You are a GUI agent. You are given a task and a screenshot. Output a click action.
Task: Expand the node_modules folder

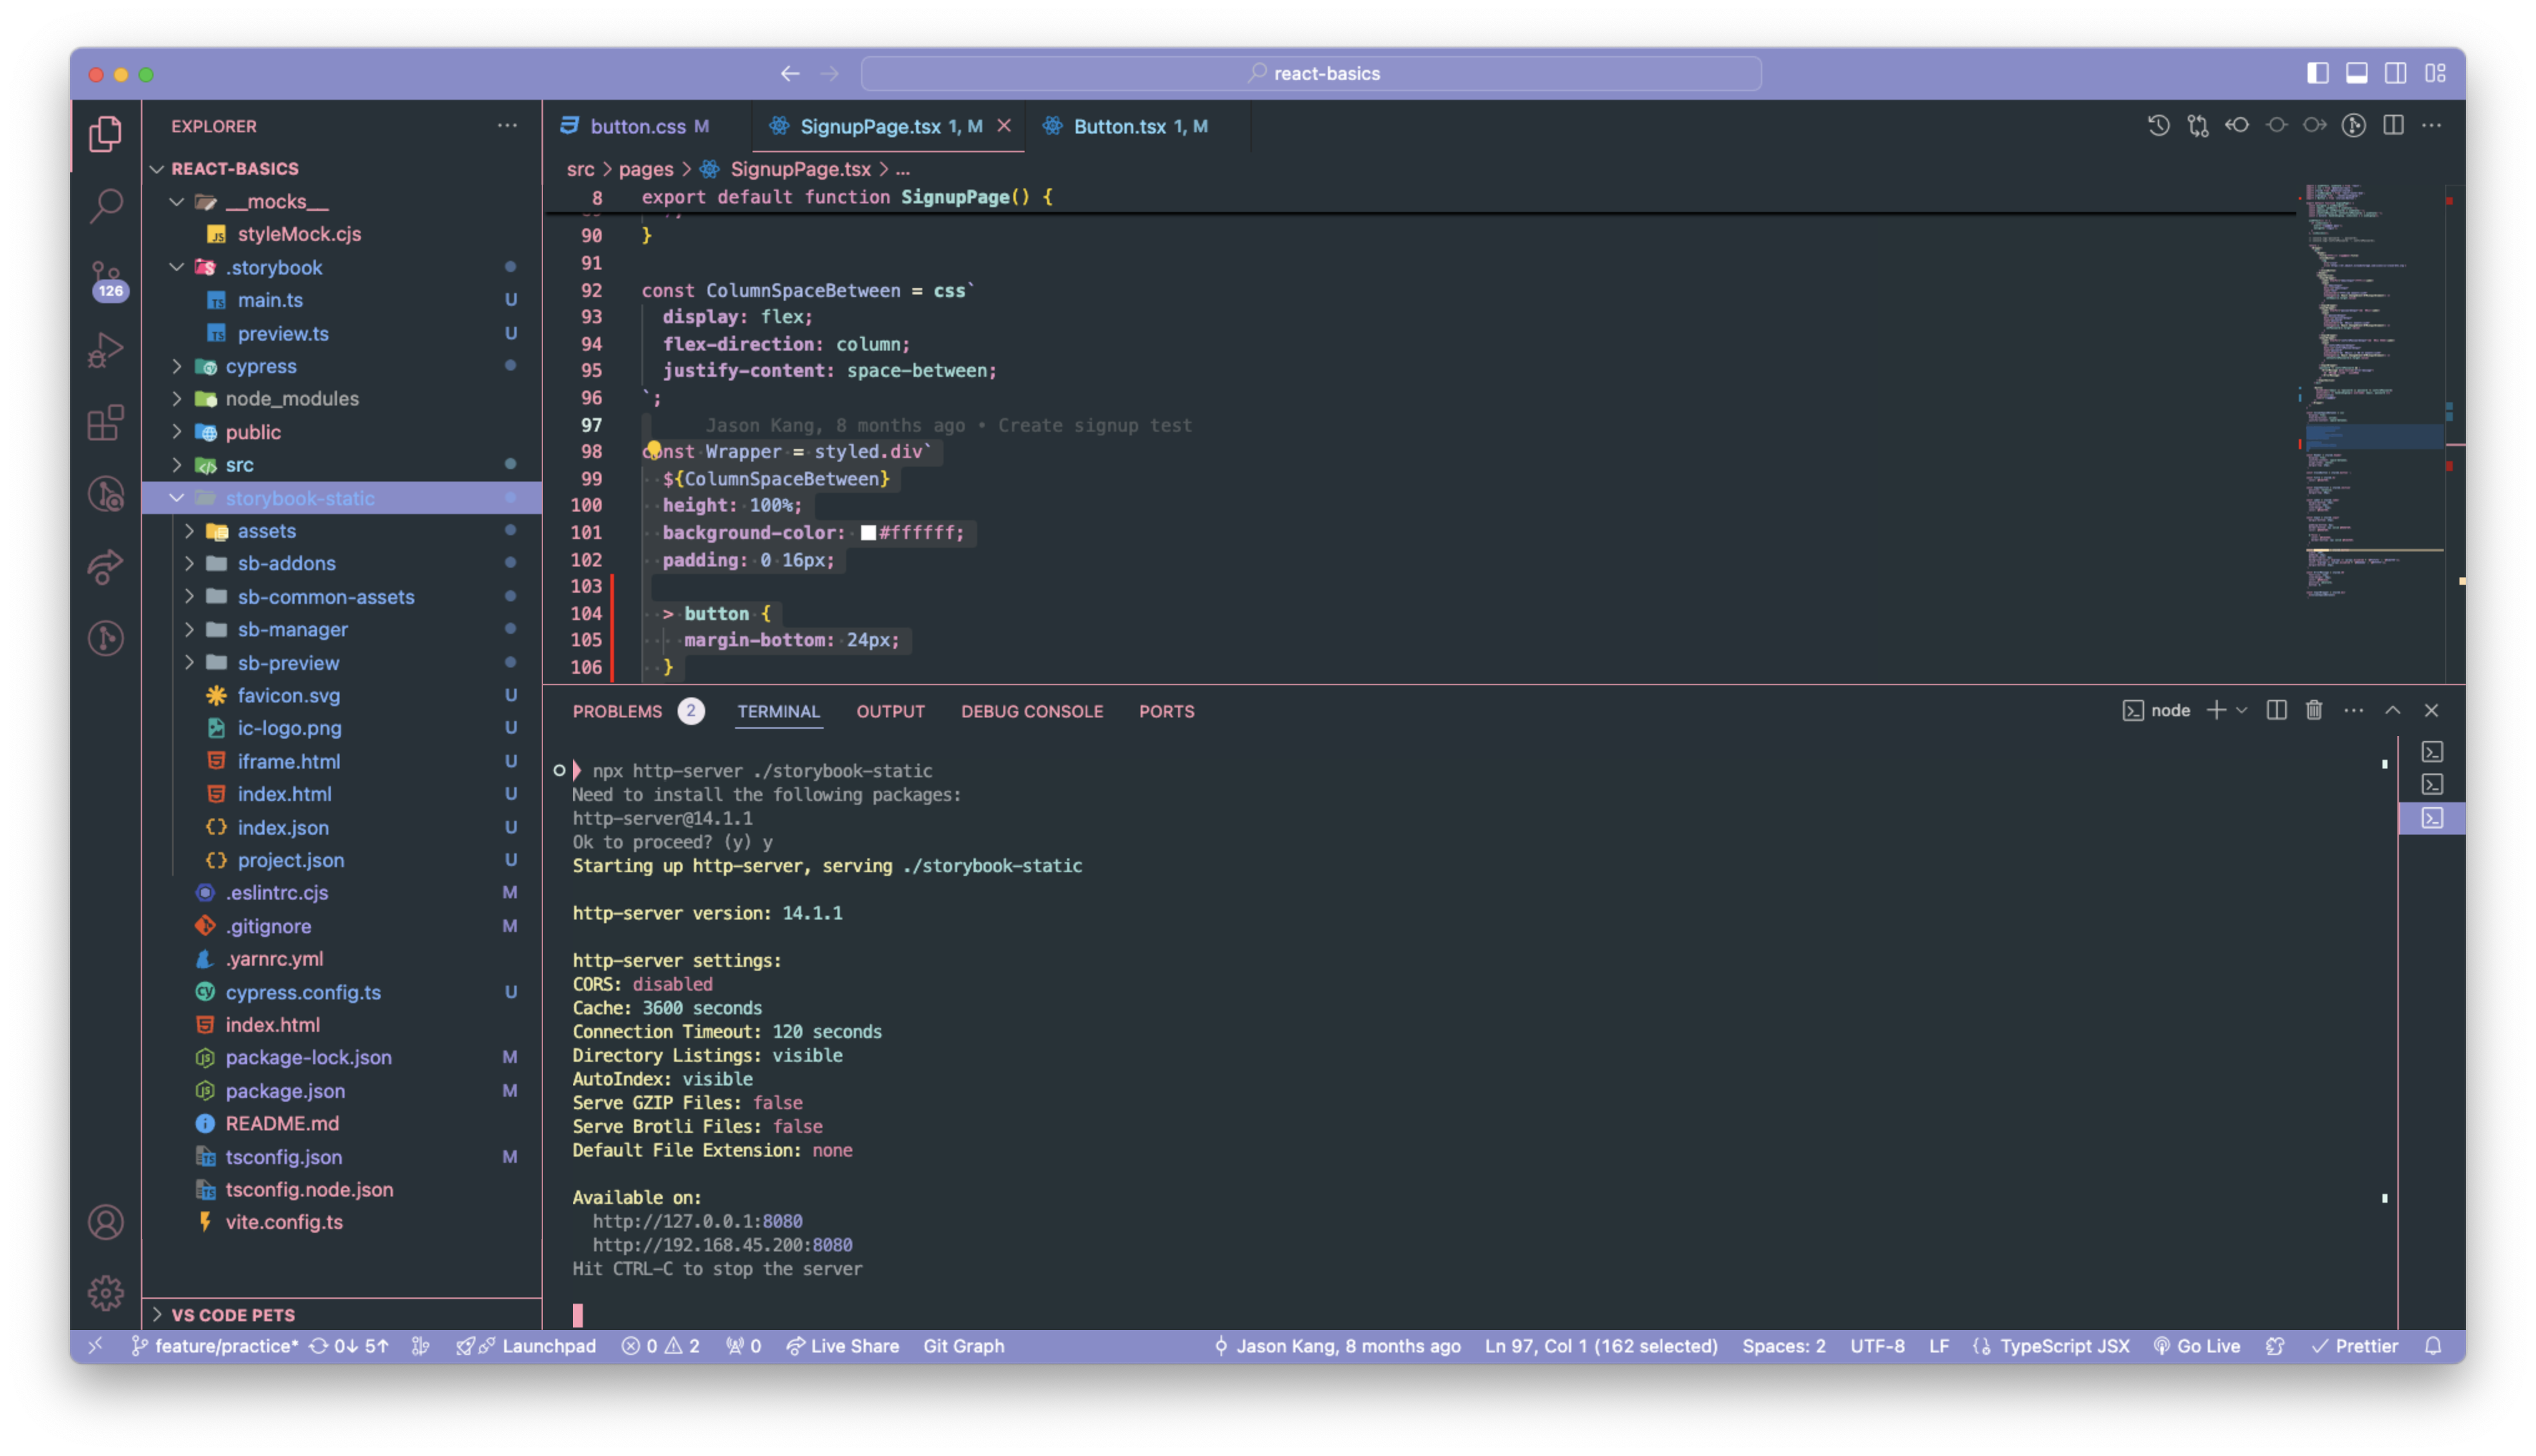click(177, 399)
